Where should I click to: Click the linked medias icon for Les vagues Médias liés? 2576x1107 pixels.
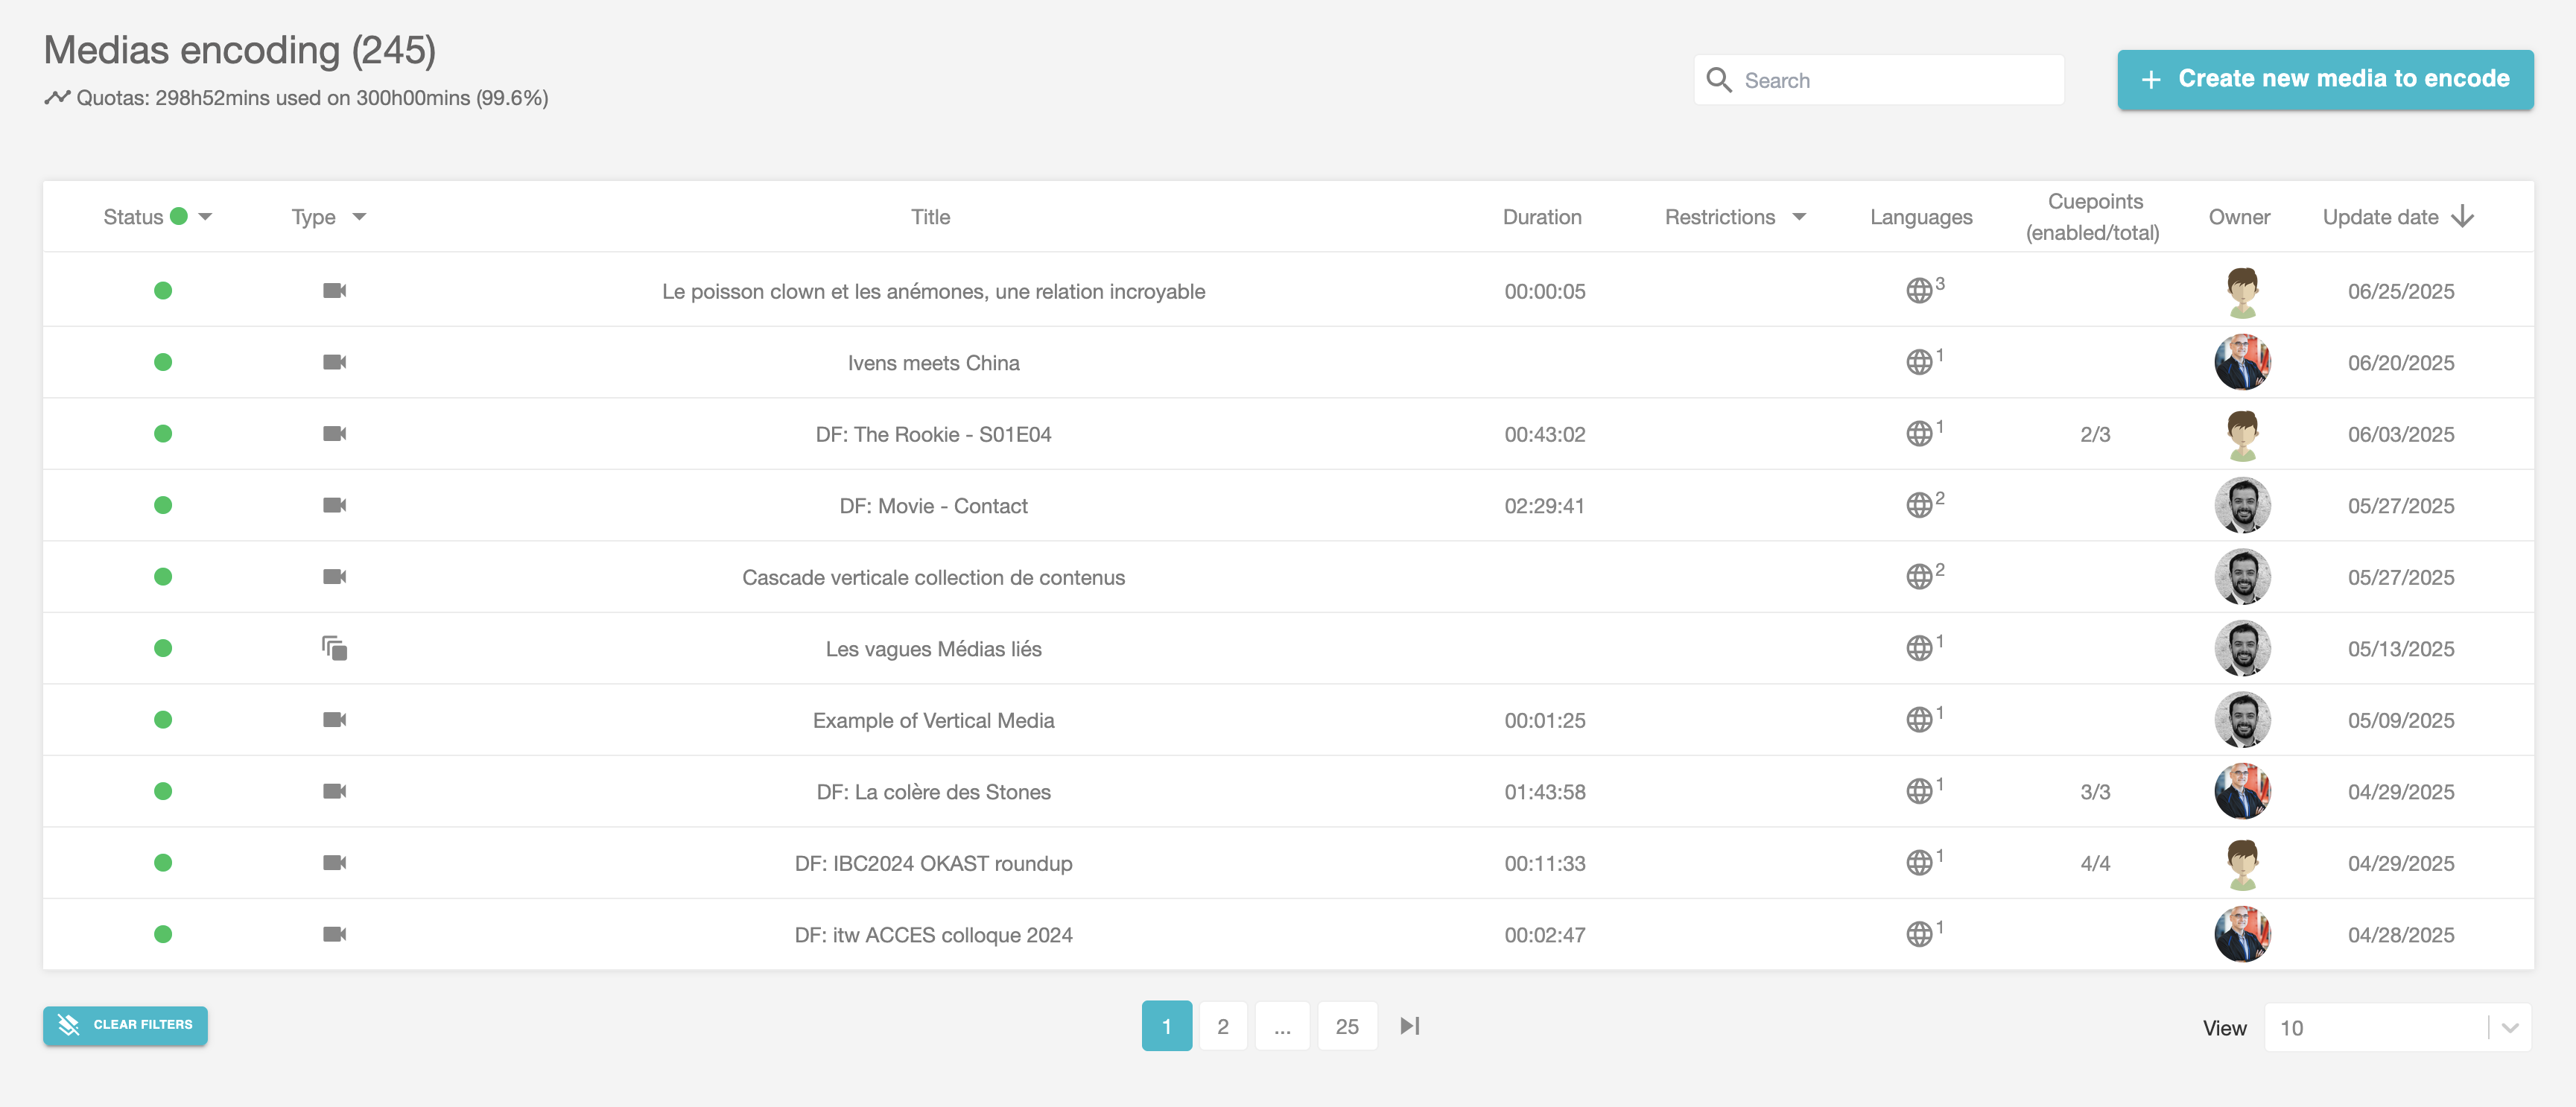(334, 648)
